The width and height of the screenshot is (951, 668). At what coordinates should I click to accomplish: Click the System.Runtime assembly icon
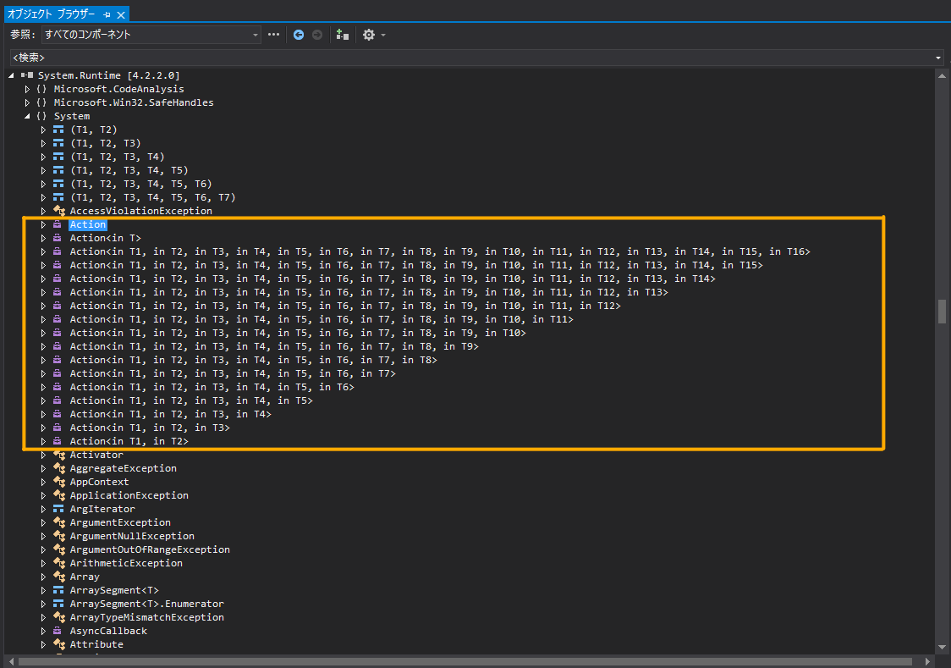[27, 75]
